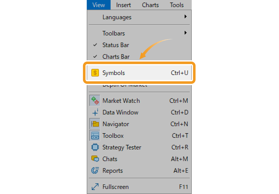Expand the Toolbars submenu arrow
The image size is (279, 194).
pyautogui.click(x=186, y=33)
